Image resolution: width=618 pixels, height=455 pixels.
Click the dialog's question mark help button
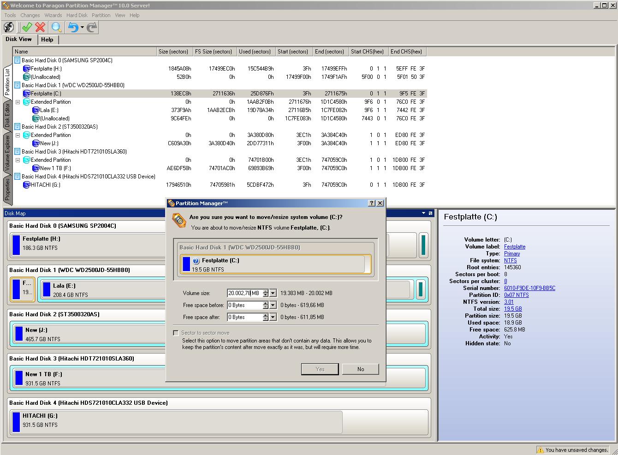coord(372,203)
